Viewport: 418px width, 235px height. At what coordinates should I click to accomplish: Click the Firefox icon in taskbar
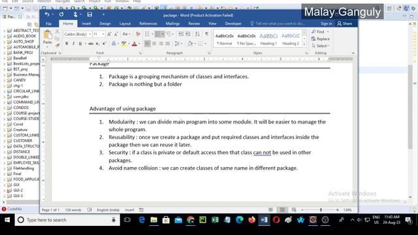(251, 220)
